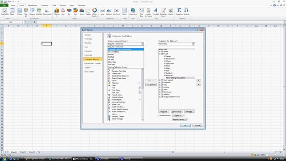Insert a Text Box
Viewport: 286px width, 161px height.
click(141, 12)
